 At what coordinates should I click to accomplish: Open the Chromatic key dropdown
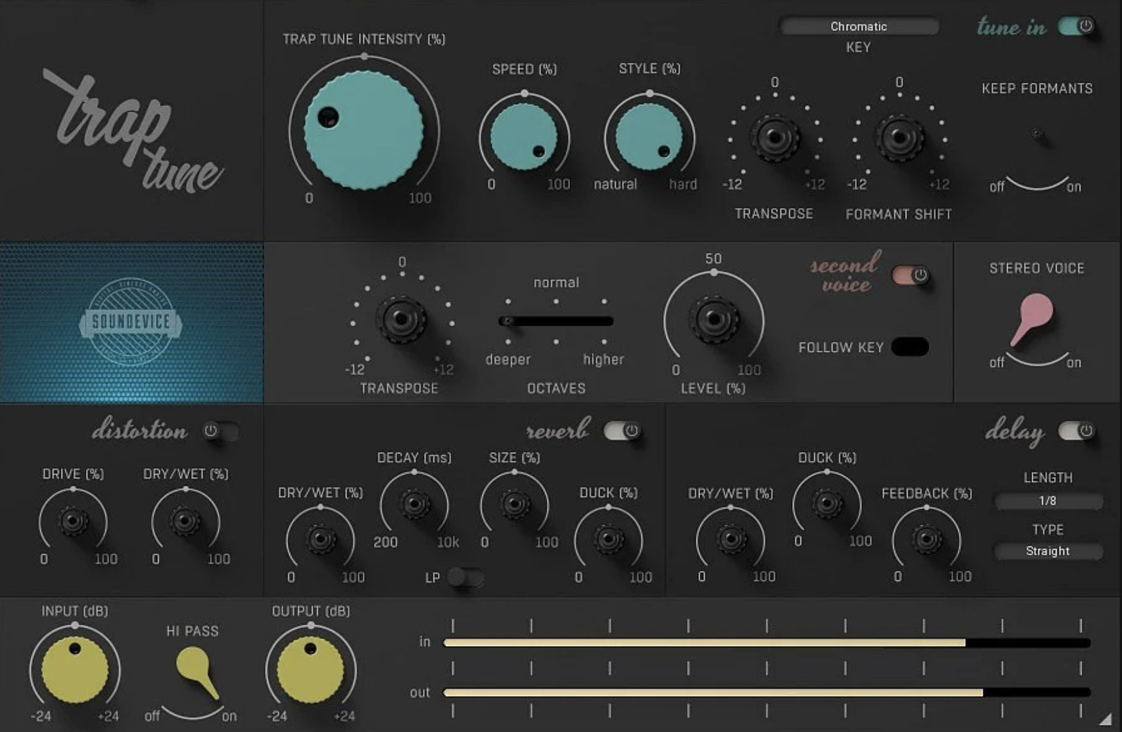tap(858, 26)
